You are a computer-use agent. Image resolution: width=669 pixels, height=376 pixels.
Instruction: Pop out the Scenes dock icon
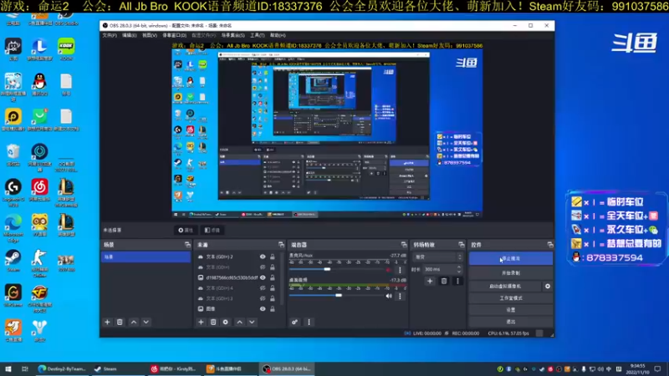[187, 245]
